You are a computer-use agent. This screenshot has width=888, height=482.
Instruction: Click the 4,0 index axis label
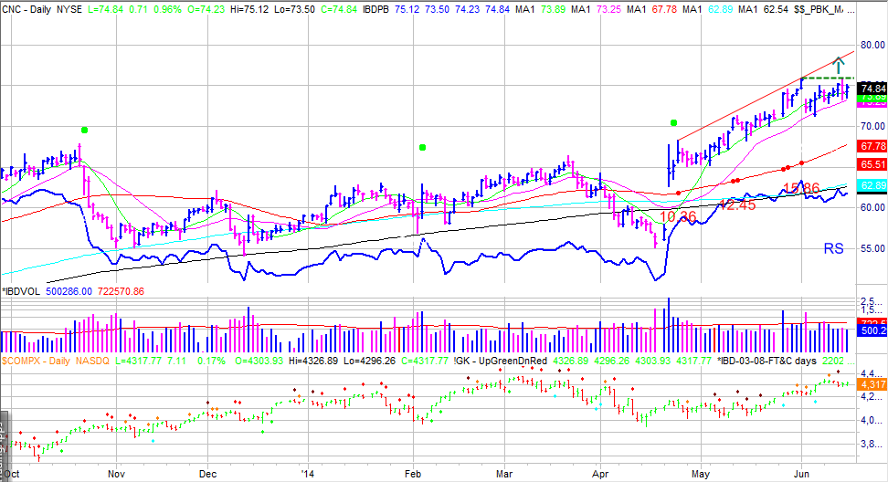871,420
